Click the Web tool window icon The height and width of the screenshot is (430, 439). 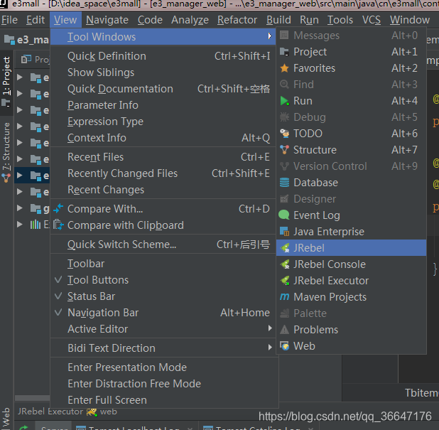click(284, 346)
